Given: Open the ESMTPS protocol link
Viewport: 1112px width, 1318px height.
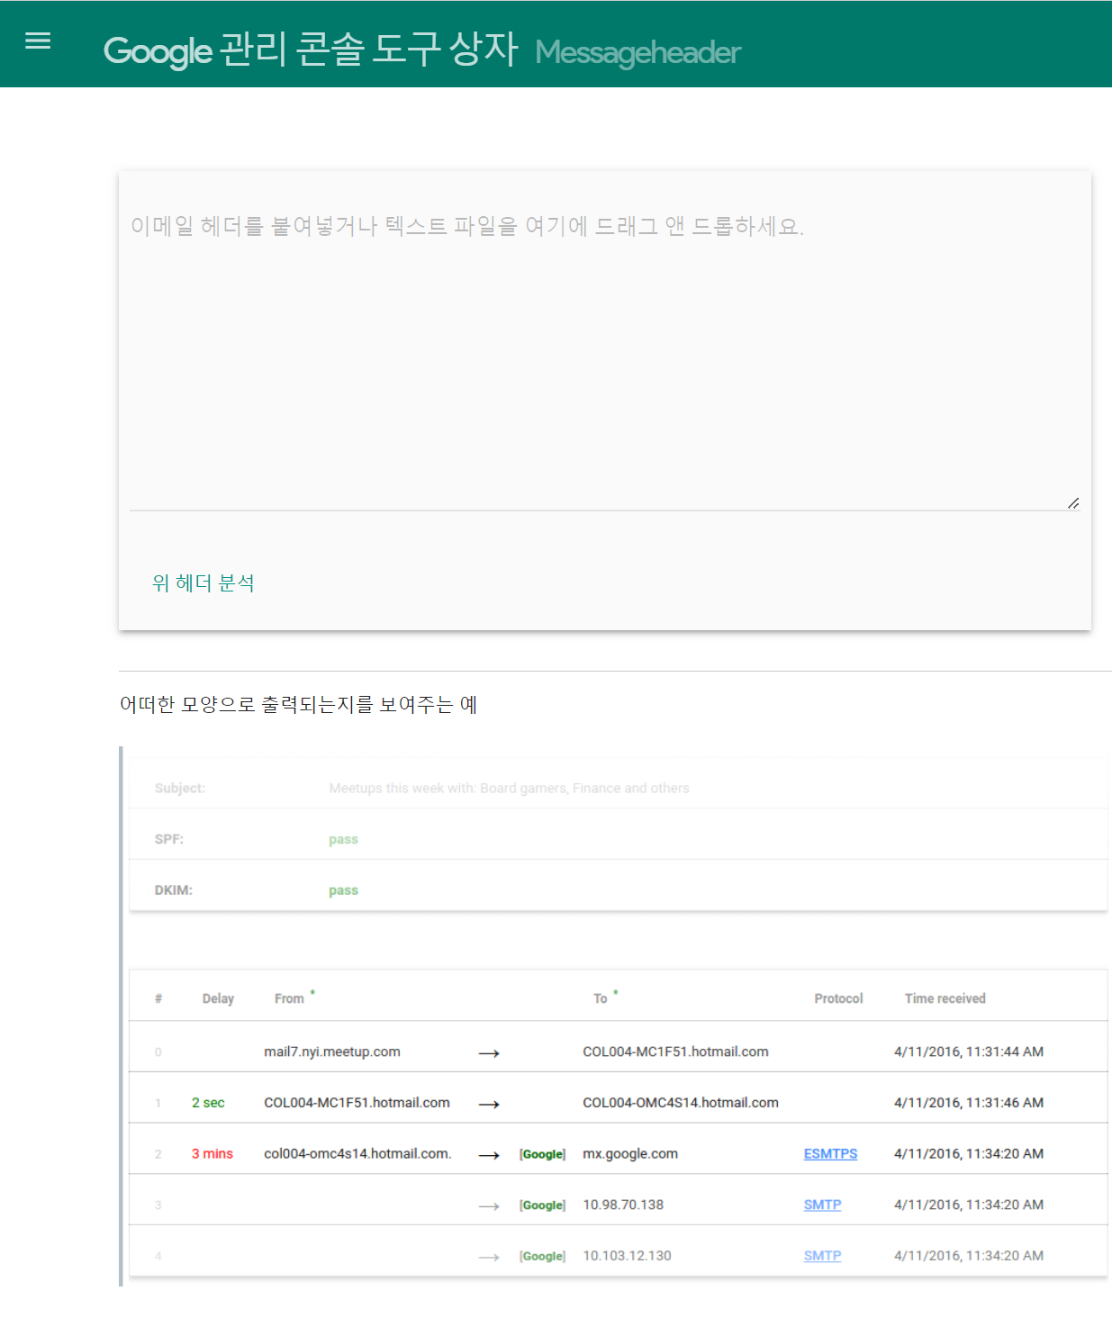Looking at the screenshot, I should pos(830,1154).
